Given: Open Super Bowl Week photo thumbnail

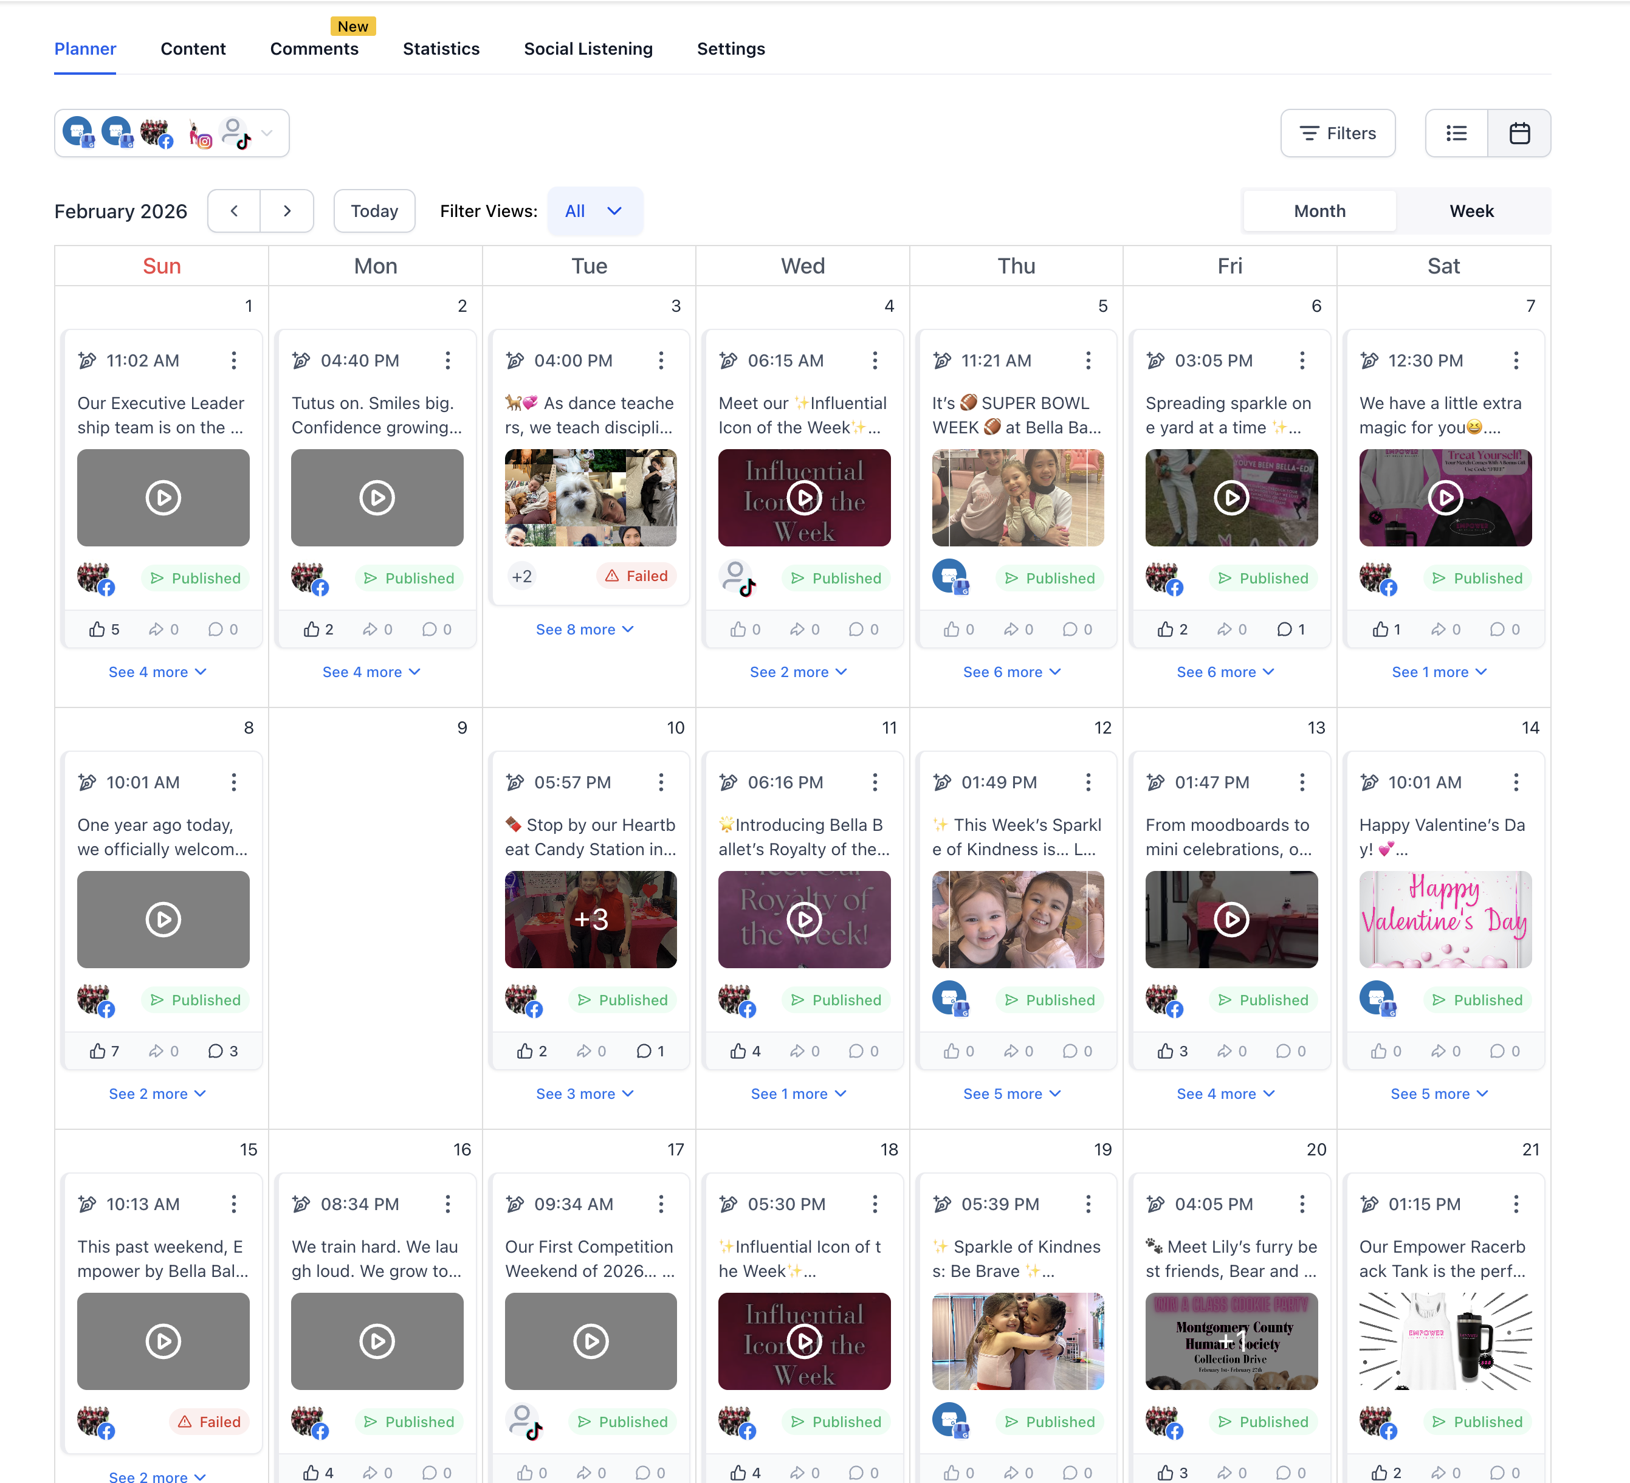Looking at the screenshot, I should 1018,498.
